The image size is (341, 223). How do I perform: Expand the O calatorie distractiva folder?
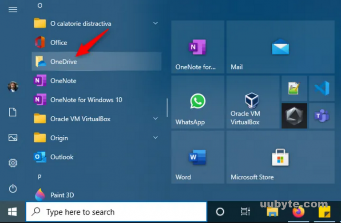coord(155,23)
